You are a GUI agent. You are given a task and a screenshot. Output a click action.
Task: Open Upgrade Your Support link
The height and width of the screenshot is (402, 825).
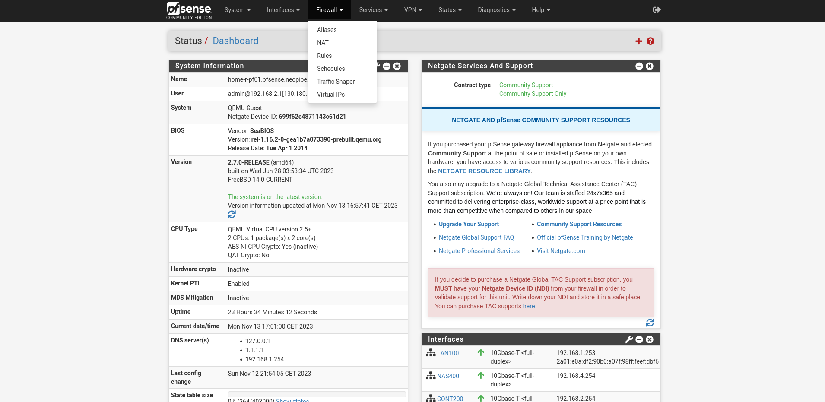click(x=469, y=224)
